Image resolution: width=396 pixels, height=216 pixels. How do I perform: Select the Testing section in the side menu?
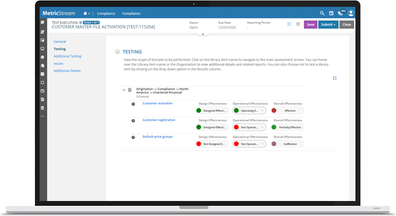point(60,49)
